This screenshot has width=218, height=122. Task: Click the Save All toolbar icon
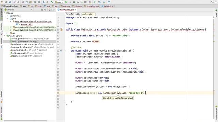point(6,2)
